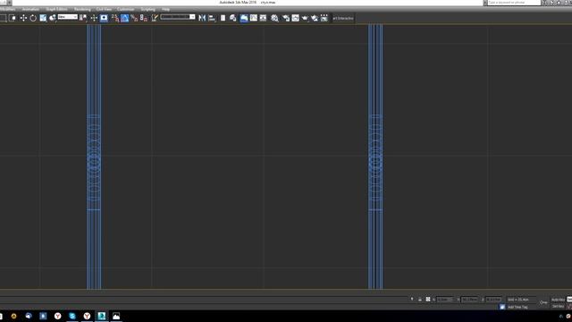572x322 pixels.
Task: Click the Mirror tool icon
Action: [202, 18]
